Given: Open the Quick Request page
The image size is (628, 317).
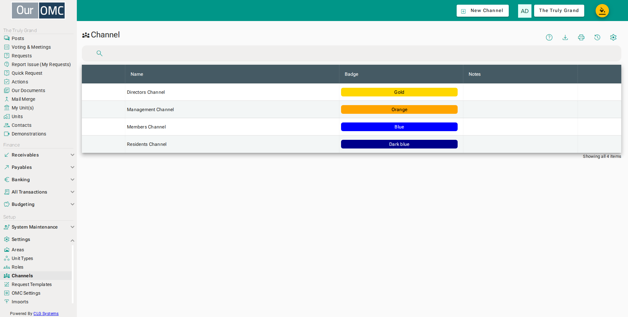Looking at the screenshot, I should (27, 73).
